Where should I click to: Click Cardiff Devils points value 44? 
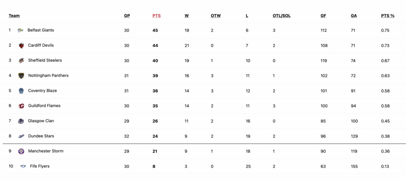pos(155,45)
